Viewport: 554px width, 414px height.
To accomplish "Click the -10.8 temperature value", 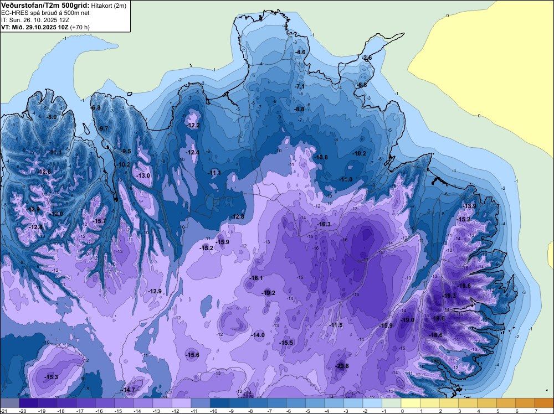I will pos(321,157).
